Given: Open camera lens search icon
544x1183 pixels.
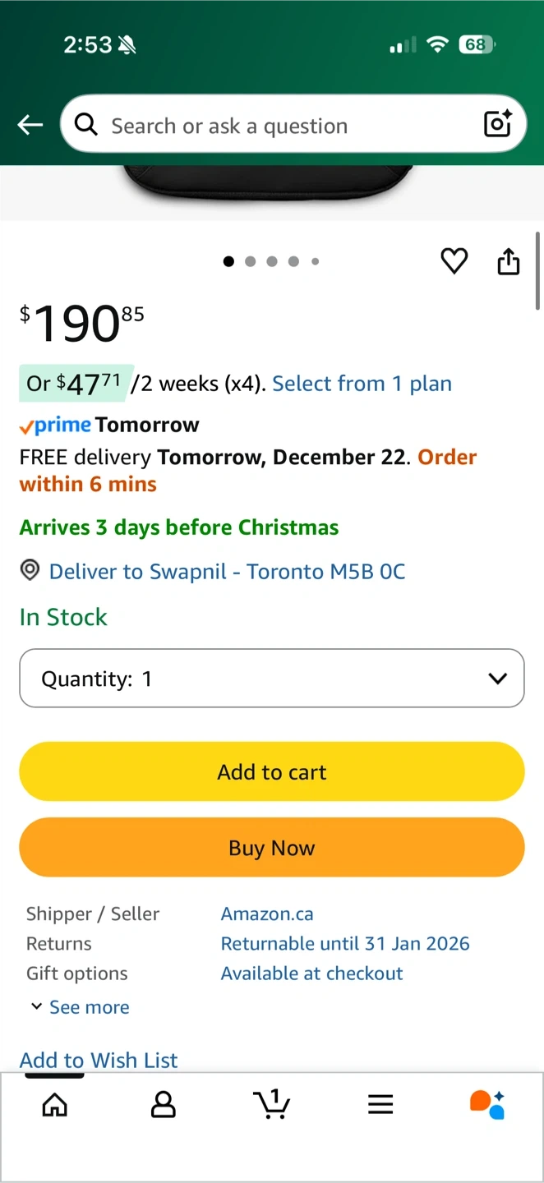Looking at the screenshot, I should coord(498,124).
